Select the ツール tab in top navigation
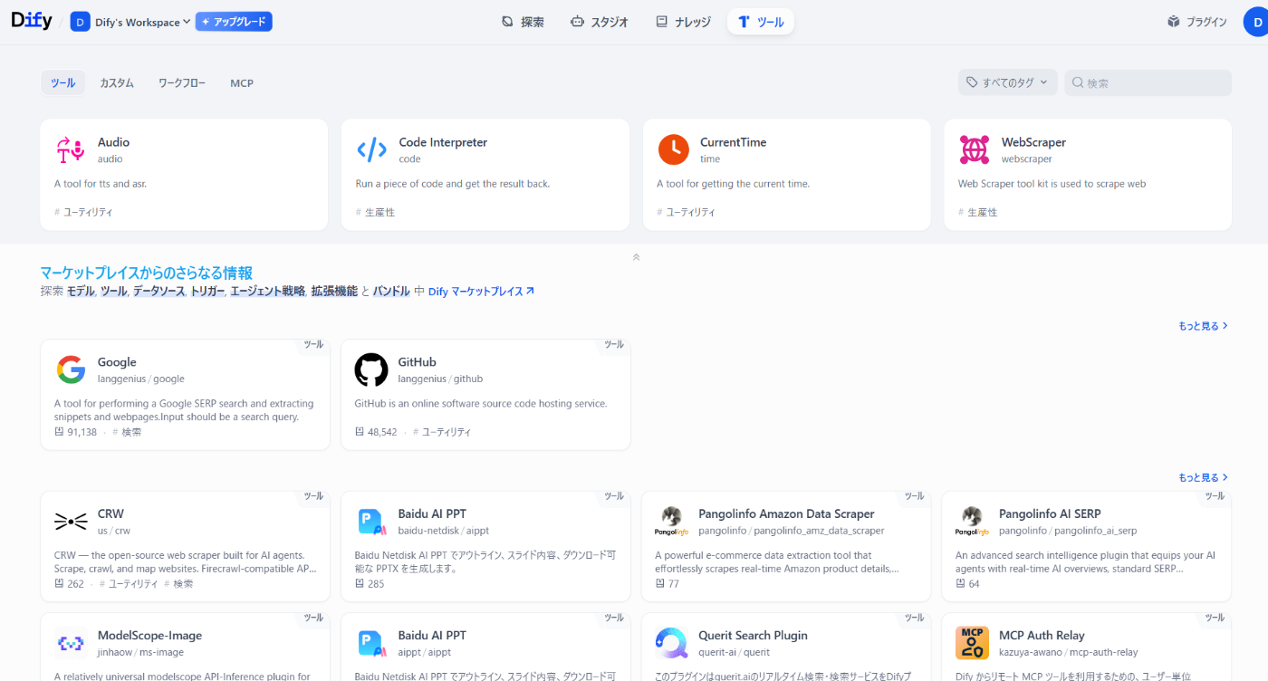Screen dimensions: 1268x681 (761, 22)
